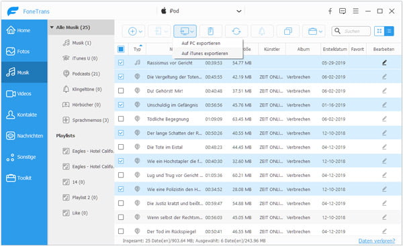Click the export to device toolbar icon
403x246 pixels.
159,32
